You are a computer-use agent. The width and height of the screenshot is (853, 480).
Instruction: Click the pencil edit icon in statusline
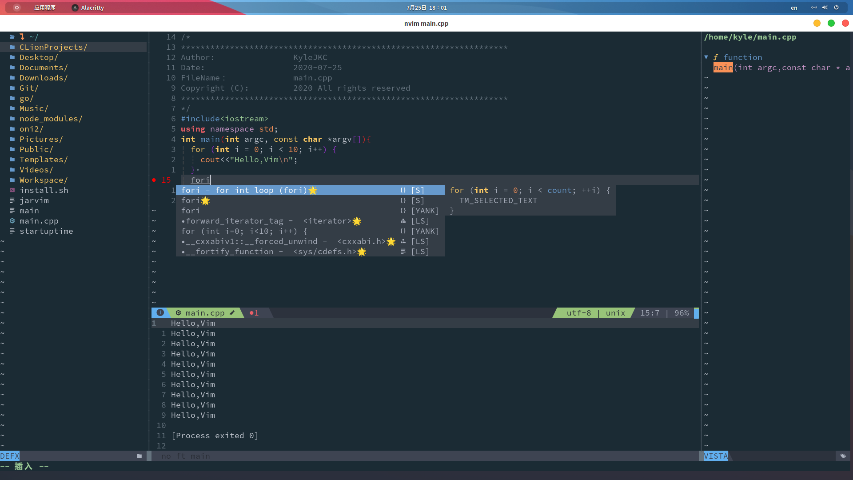(x=232, y=313)
